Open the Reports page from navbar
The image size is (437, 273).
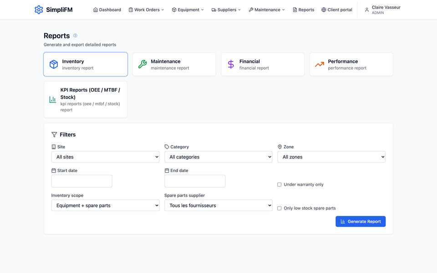point(303,10)
